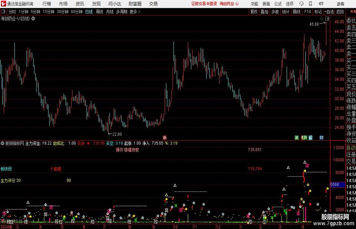Open the 行情 menu
356x229 pixels.
pyautogui.click(x=47, y=4)
